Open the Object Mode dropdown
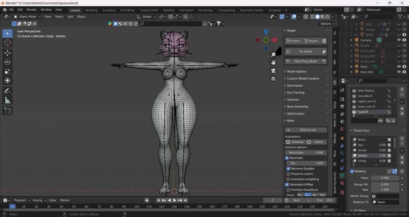Image resolution: width=409 pixels, height=217 pixels. (x=26, y=17)
